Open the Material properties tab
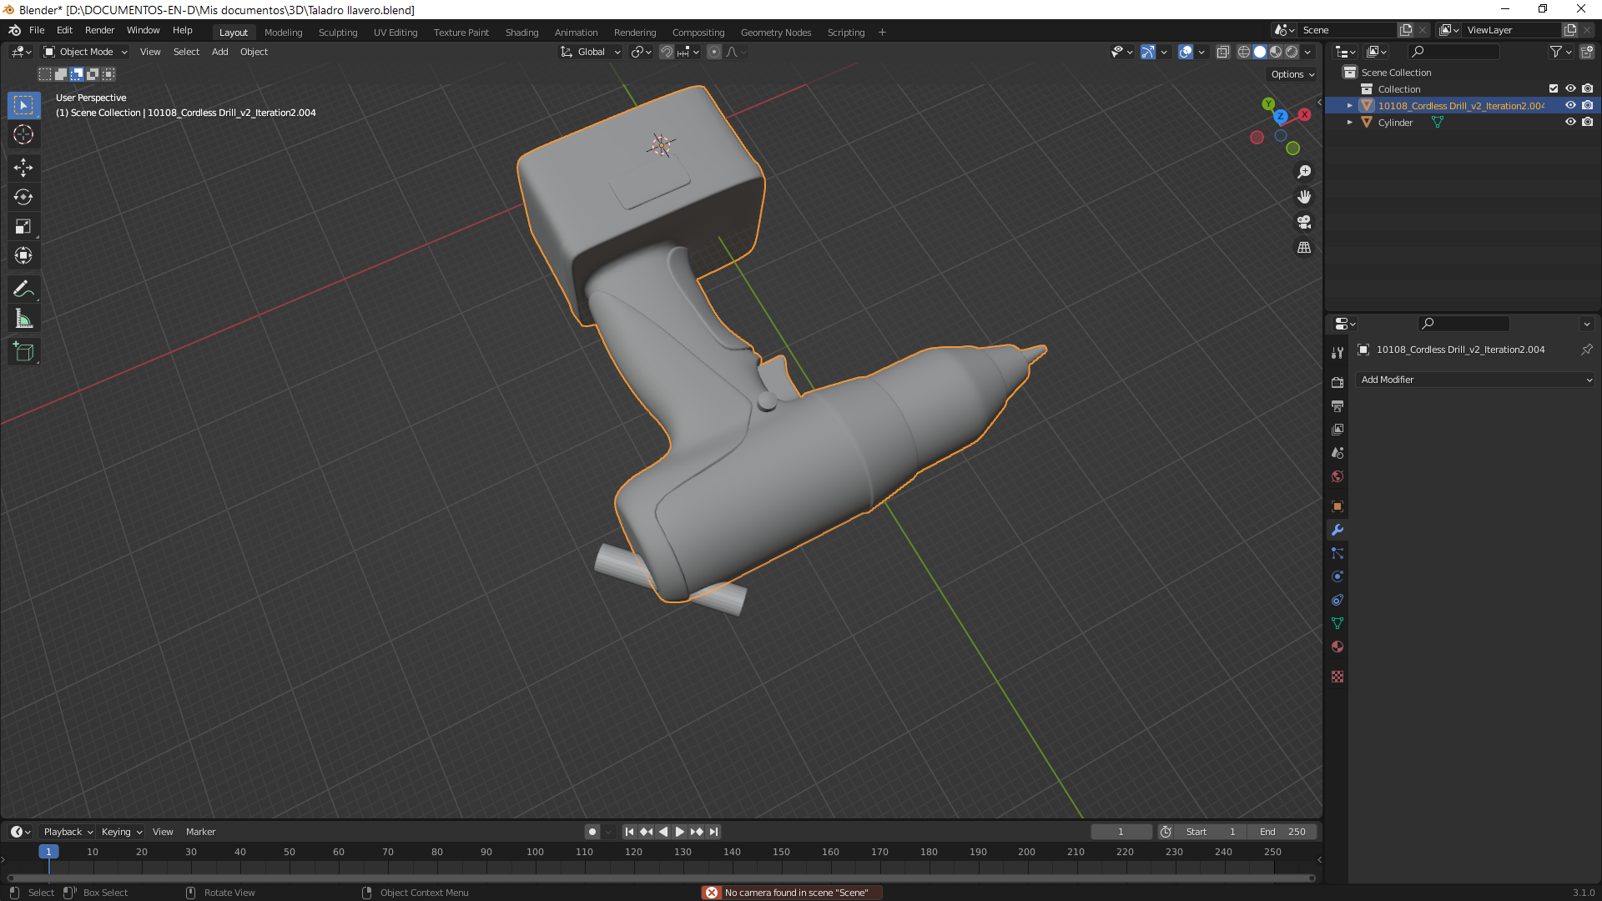Screen dimensions: 1602x901 [x=1338, y=647]
